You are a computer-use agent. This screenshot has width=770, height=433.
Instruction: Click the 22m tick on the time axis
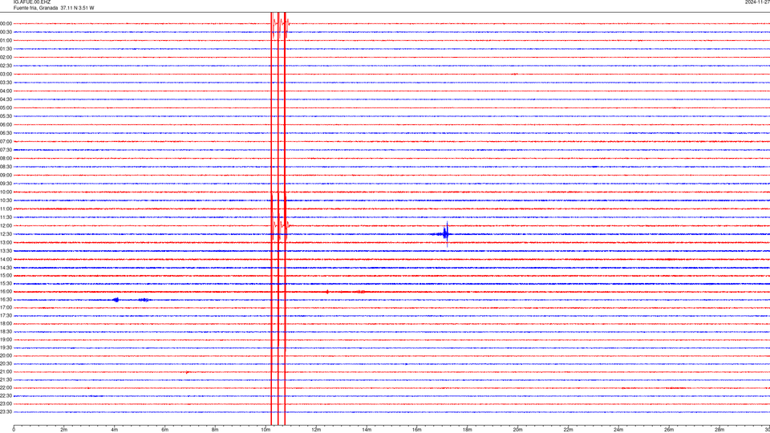pyautogui.click(x=568, y=430)
